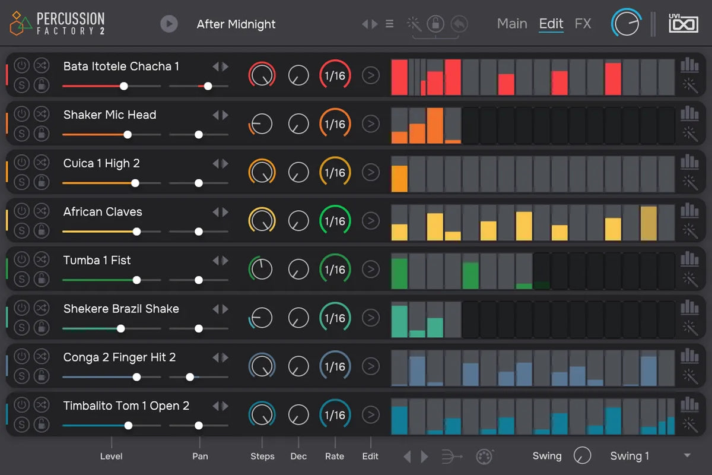Open the preset list menu icon
Image resolution: width=712 pixels, height=475 pixels.
[x=389, y=24]
